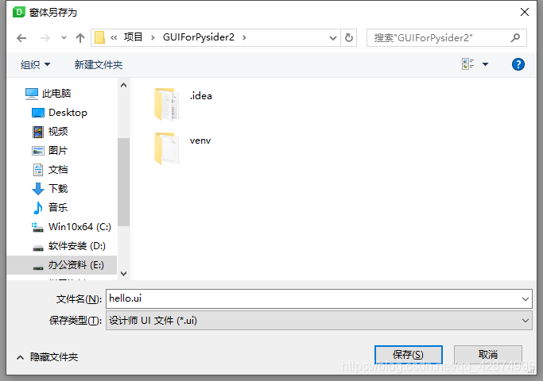Navigate up one folder level
This screenshot has width=543, height=381.
coord(80,37)
